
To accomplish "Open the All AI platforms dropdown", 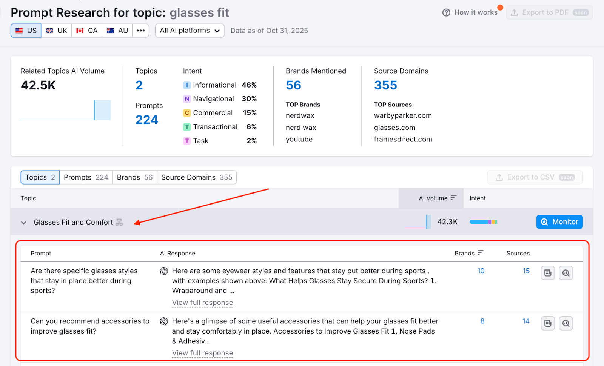I will tap(190, 31).
